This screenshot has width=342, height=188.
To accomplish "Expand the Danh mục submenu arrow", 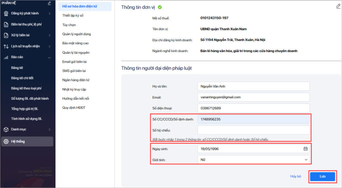I will [49, 129].
